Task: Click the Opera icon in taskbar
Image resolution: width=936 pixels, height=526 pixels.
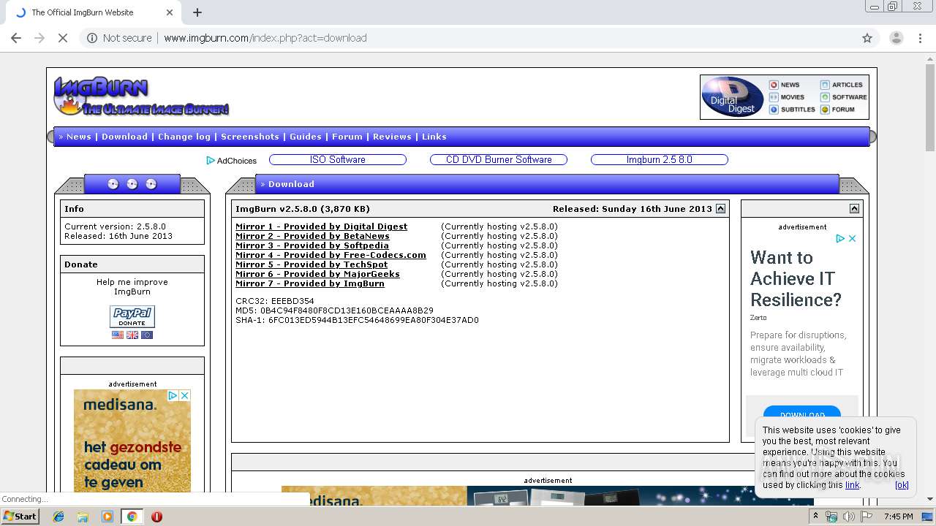Action: pyautogui.click(x=156, y=517)
